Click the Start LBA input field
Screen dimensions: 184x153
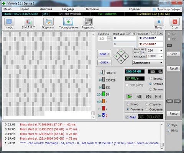tap(125, 38)
